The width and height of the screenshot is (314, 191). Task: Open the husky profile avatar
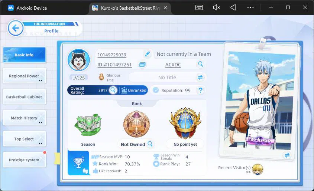[x=78, y=60]
